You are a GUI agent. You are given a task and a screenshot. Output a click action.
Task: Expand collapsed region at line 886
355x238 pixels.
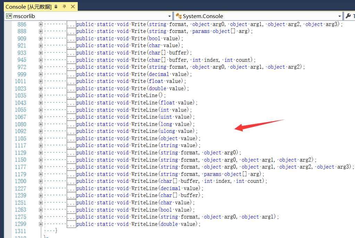point(41,24)
